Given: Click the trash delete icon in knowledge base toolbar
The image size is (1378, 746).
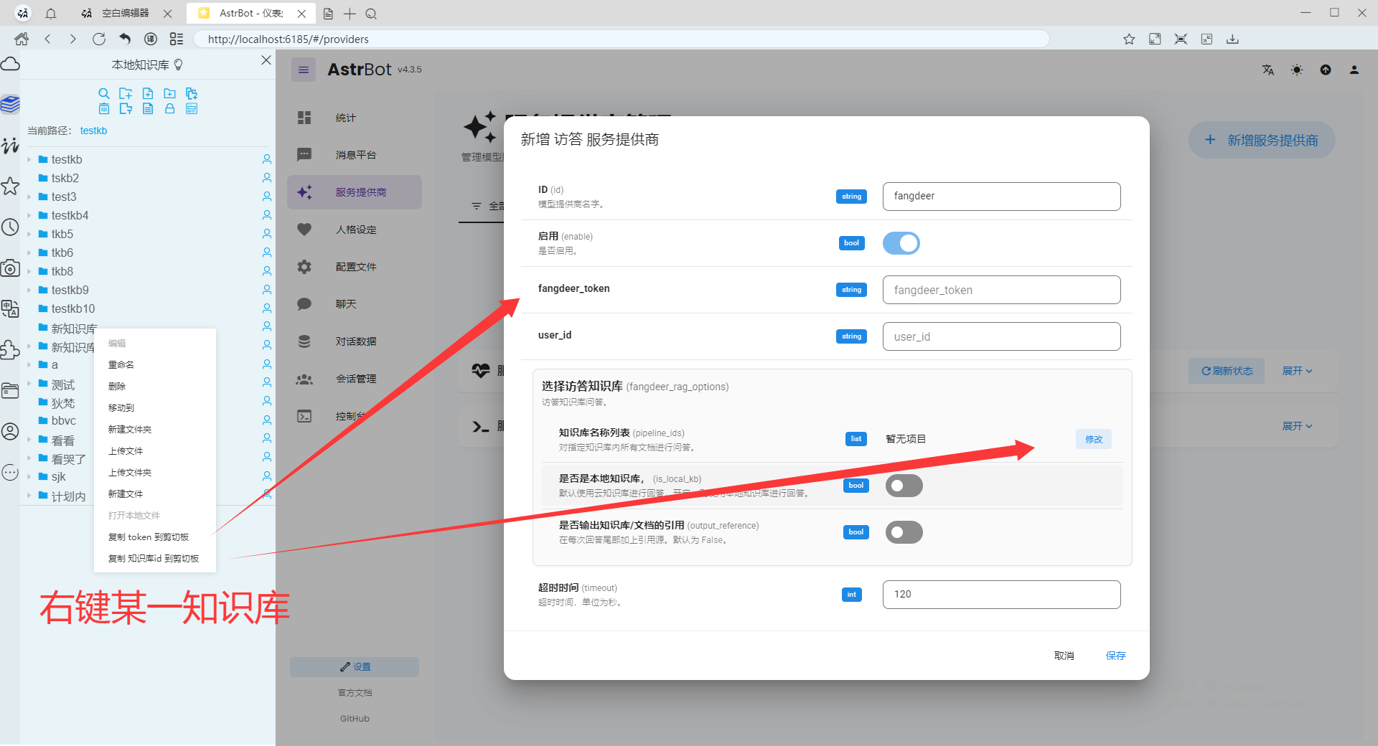Looking at the screenshot, I should (104, 108).
